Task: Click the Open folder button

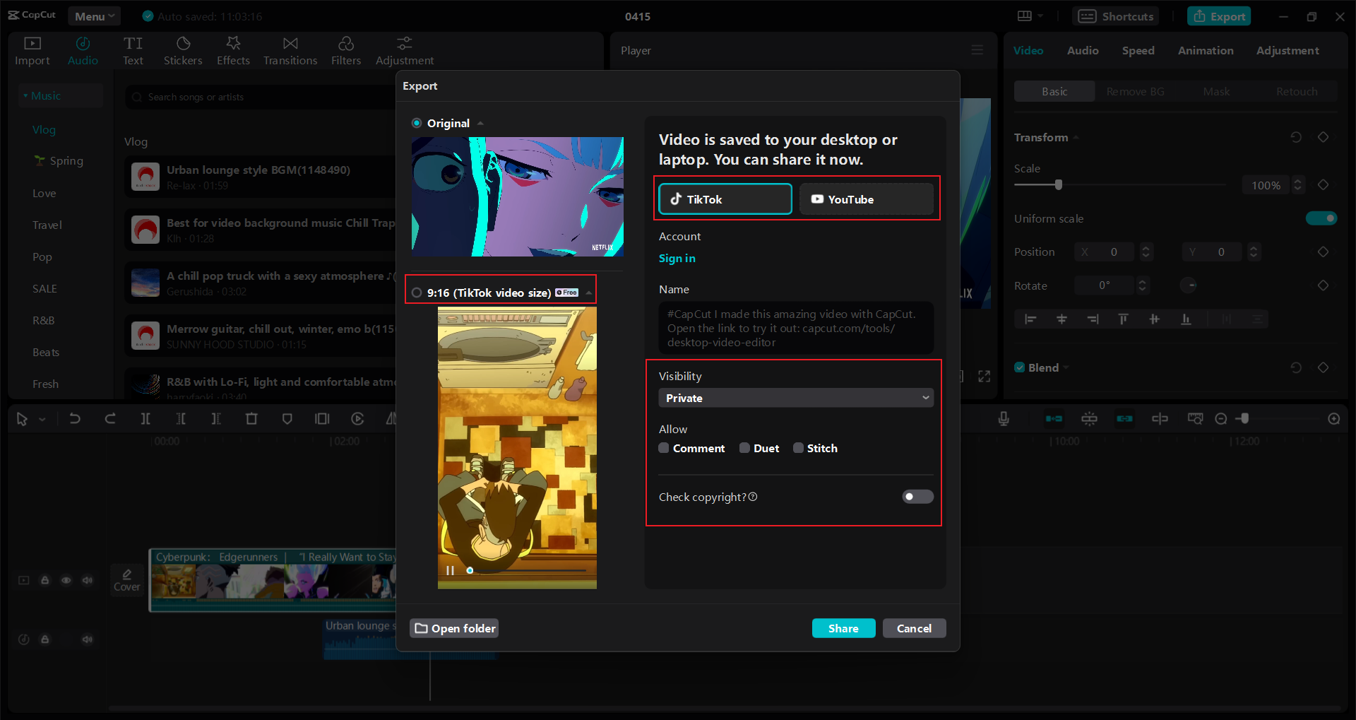Action: click(454, 628)
